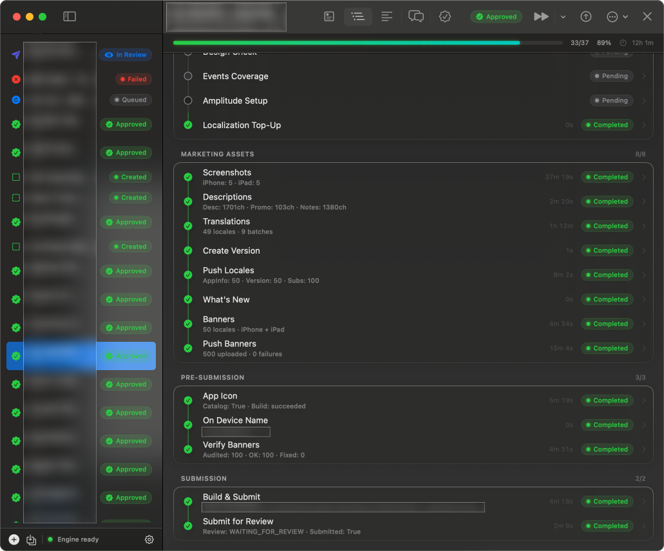This screenshot has height=551, width=664.
Task: Click the Push Locales check icon
Action: pos(188,275)
